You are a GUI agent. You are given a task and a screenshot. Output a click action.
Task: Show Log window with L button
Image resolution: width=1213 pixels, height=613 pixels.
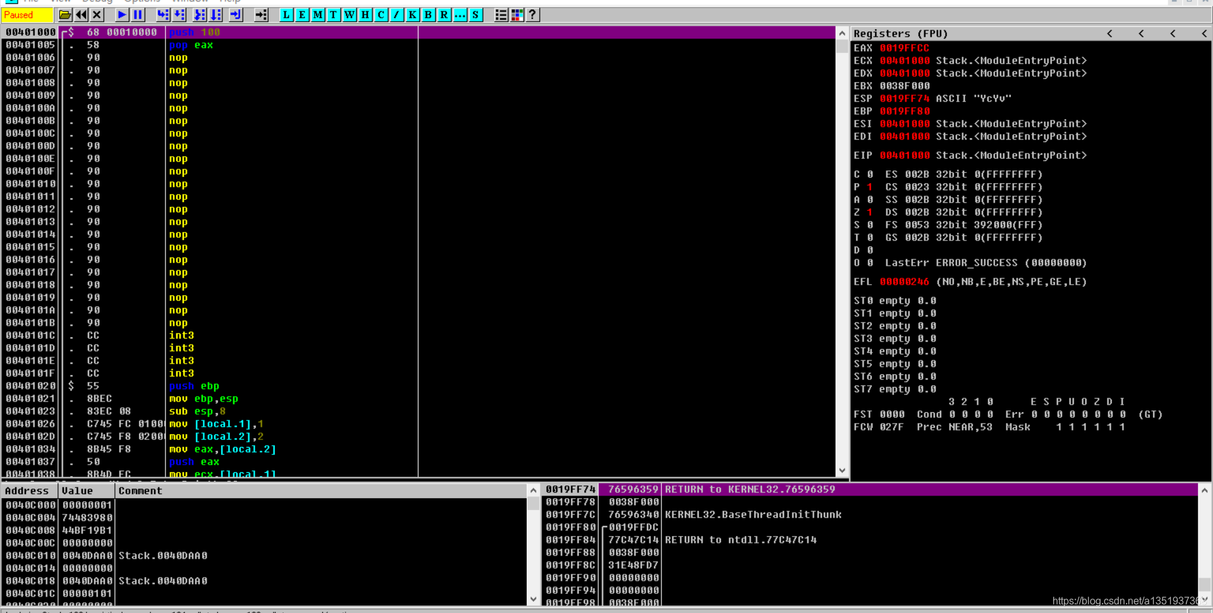click(x=286, y=15)
